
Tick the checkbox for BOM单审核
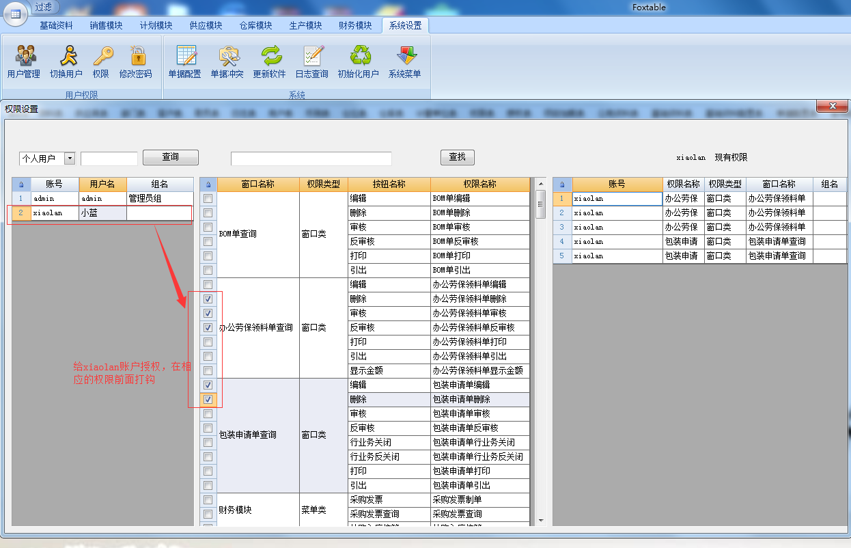pyautogui.click(x=208, y=228)
